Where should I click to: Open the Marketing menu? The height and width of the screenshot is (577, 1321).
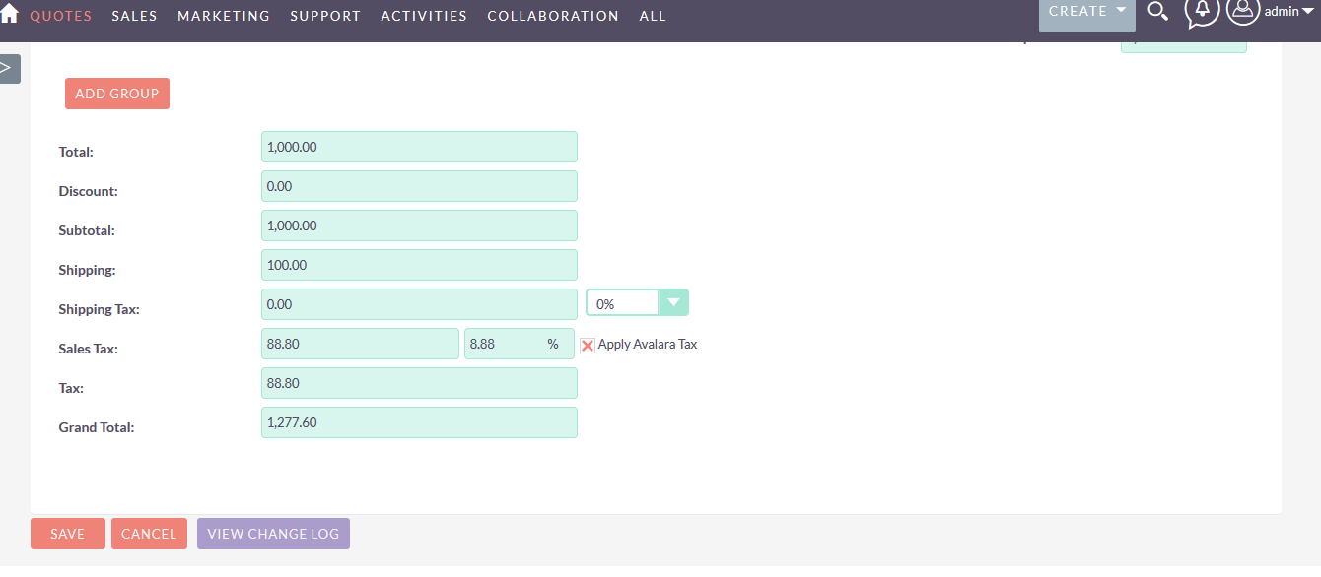[224, 16]
